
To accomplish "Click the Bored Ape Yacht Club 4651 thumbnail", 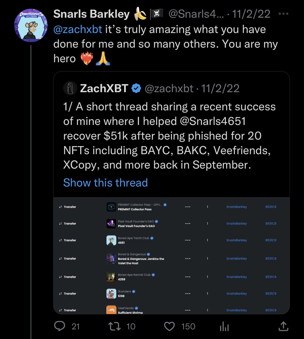I will pyautogui.click(x=111, y=240).
